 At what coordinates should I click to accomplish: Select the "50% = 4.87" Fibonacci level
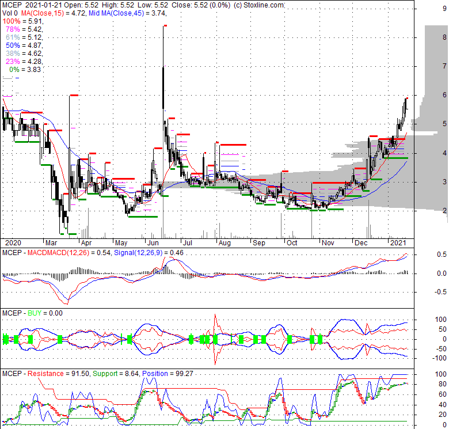pos(24,45)
